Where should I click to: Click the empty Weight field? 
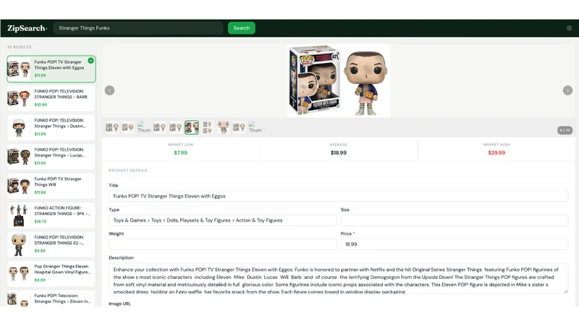tap(222, 244)
